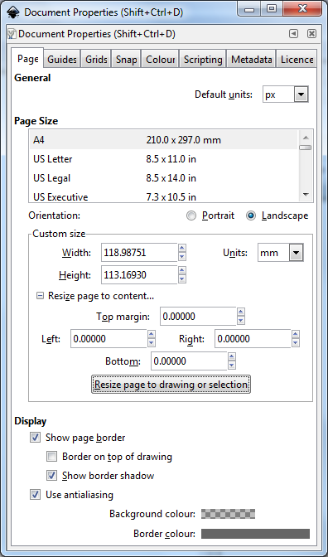Viewport: 328px width, 557px height.
Task: Switch to the Grids tab
Action: pos(96,60)
